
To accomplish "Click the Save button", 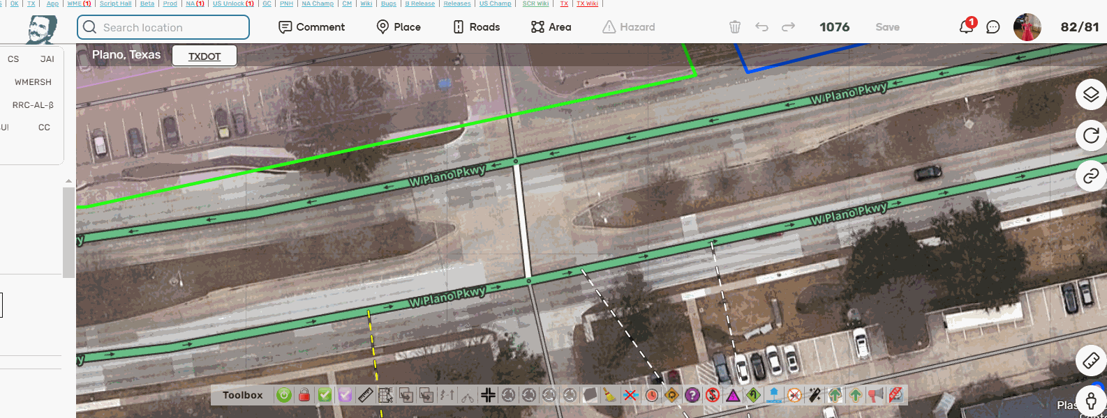I will point(887,27).
